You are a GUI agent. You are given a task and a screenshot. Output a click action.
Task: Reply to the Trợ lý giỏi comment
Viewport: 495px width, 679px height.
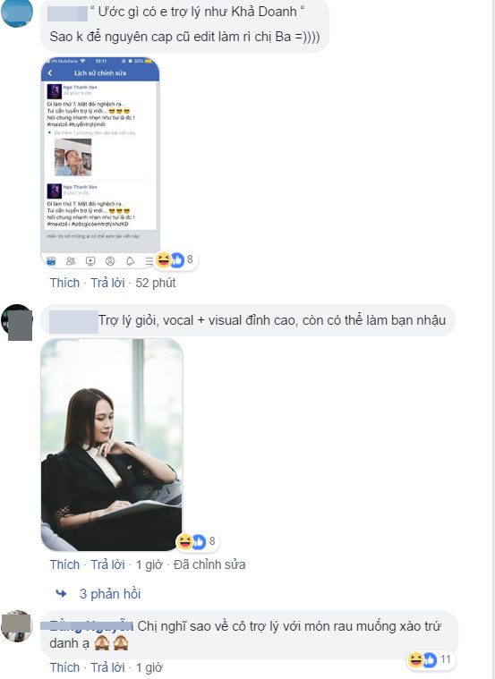click(107, 564)
